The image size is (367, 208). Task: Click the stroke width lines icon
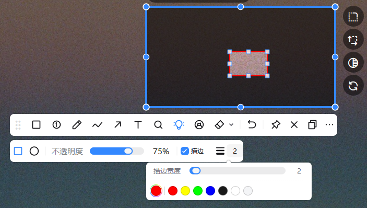pyautogui.click(x=220, y=151)
